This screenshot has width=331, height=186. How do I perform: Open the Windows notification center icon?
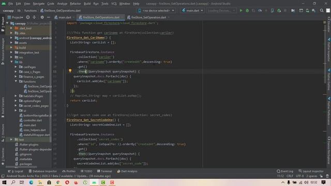click(323, 182)
